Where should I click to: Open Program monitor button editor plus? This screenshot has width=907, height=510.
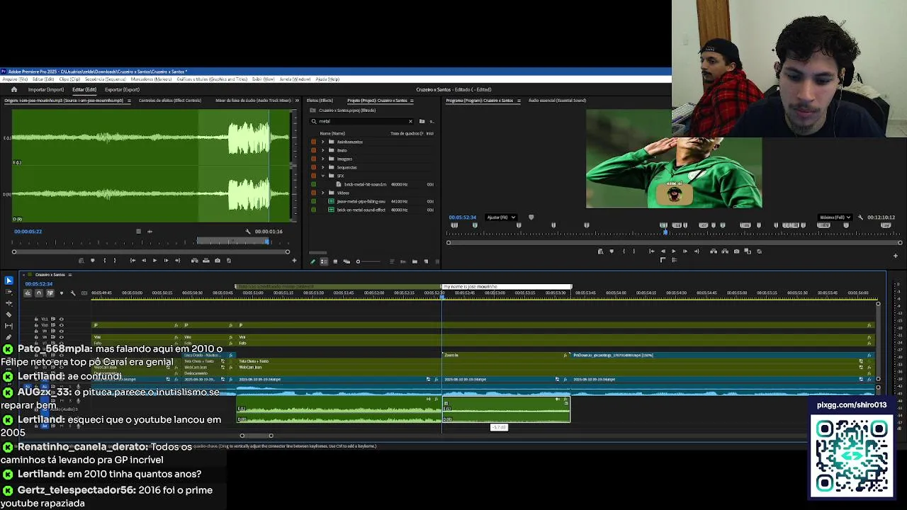click(896, 256)
